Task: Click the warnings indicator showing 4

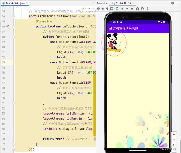Action: pyautogui.click(x=84, y=9)
